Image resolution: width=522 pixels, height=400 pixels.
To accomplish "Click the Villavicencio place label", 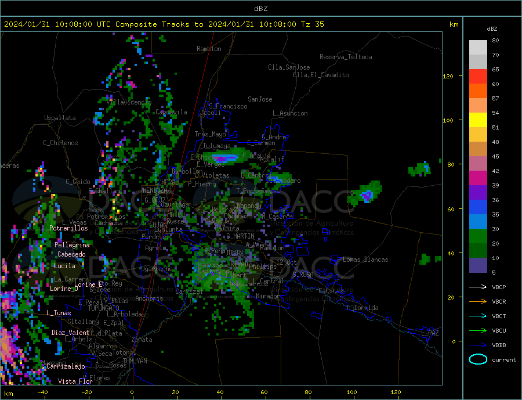I will pyautogui.click(x=129, y=102).
